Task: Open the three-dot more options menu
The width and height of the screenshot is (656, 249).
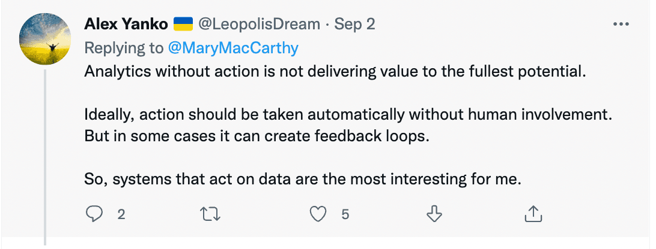Action: pos(619,25)
